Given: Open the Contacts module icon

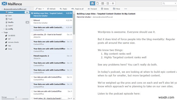Looking at the screenshot, I should tap(108, 3).
